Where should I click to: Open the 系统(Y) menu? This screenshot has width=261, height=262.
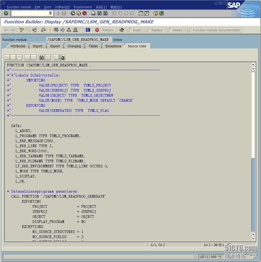[101, 7]
